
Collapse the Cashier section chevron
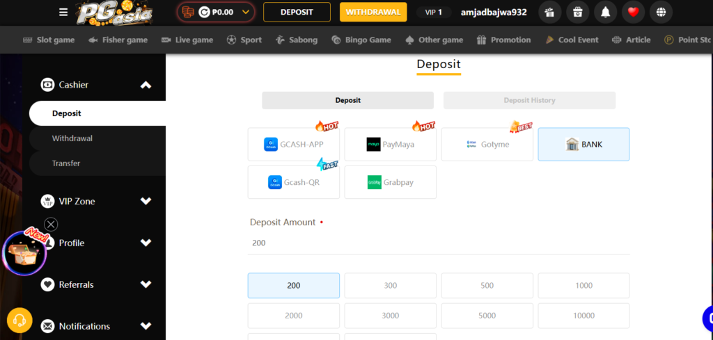coord(146,85)
